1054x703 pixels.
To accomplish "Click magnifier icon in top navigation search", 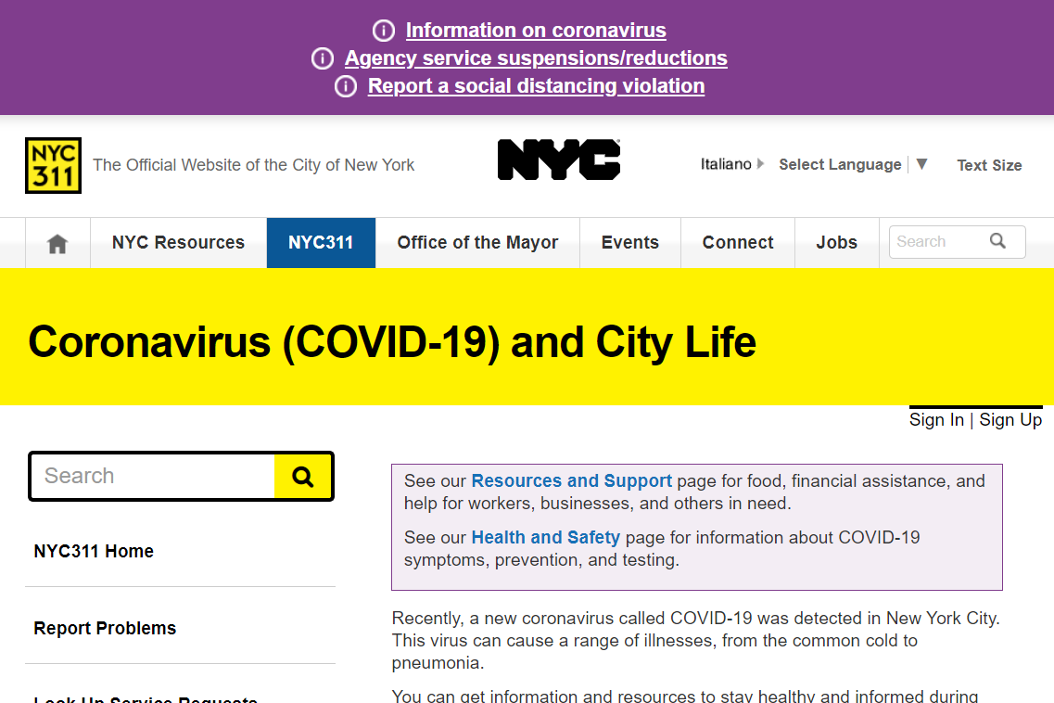I will (997, 241).
